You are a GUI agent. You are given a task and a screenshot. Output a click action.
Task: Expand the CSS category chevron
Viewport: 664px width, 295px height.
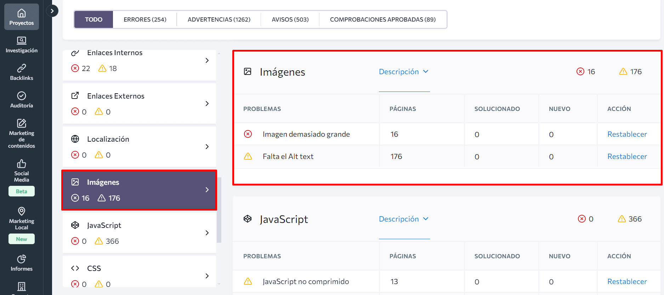tap(207, 276)
